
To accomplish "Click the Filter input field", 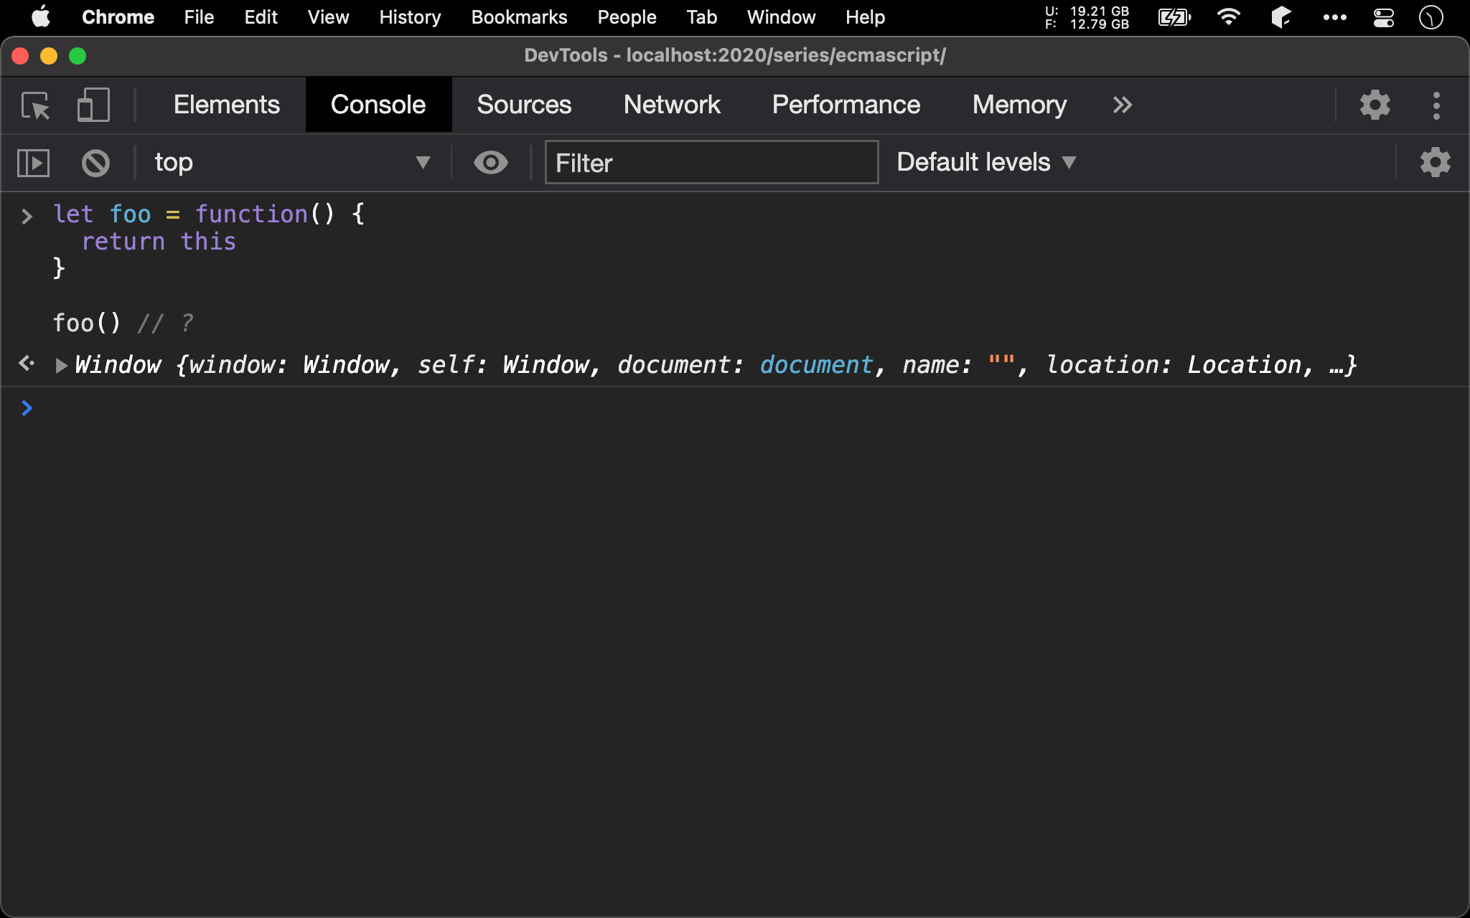I will click(710, 161).
